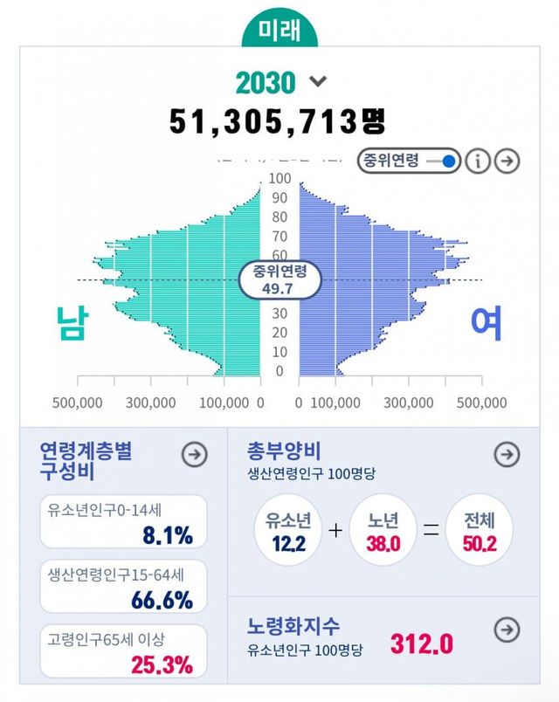Open 노령화지수 details arrow
Image resolution: width=559 pixels, height=702 pixels.
(x=507, y=629)
